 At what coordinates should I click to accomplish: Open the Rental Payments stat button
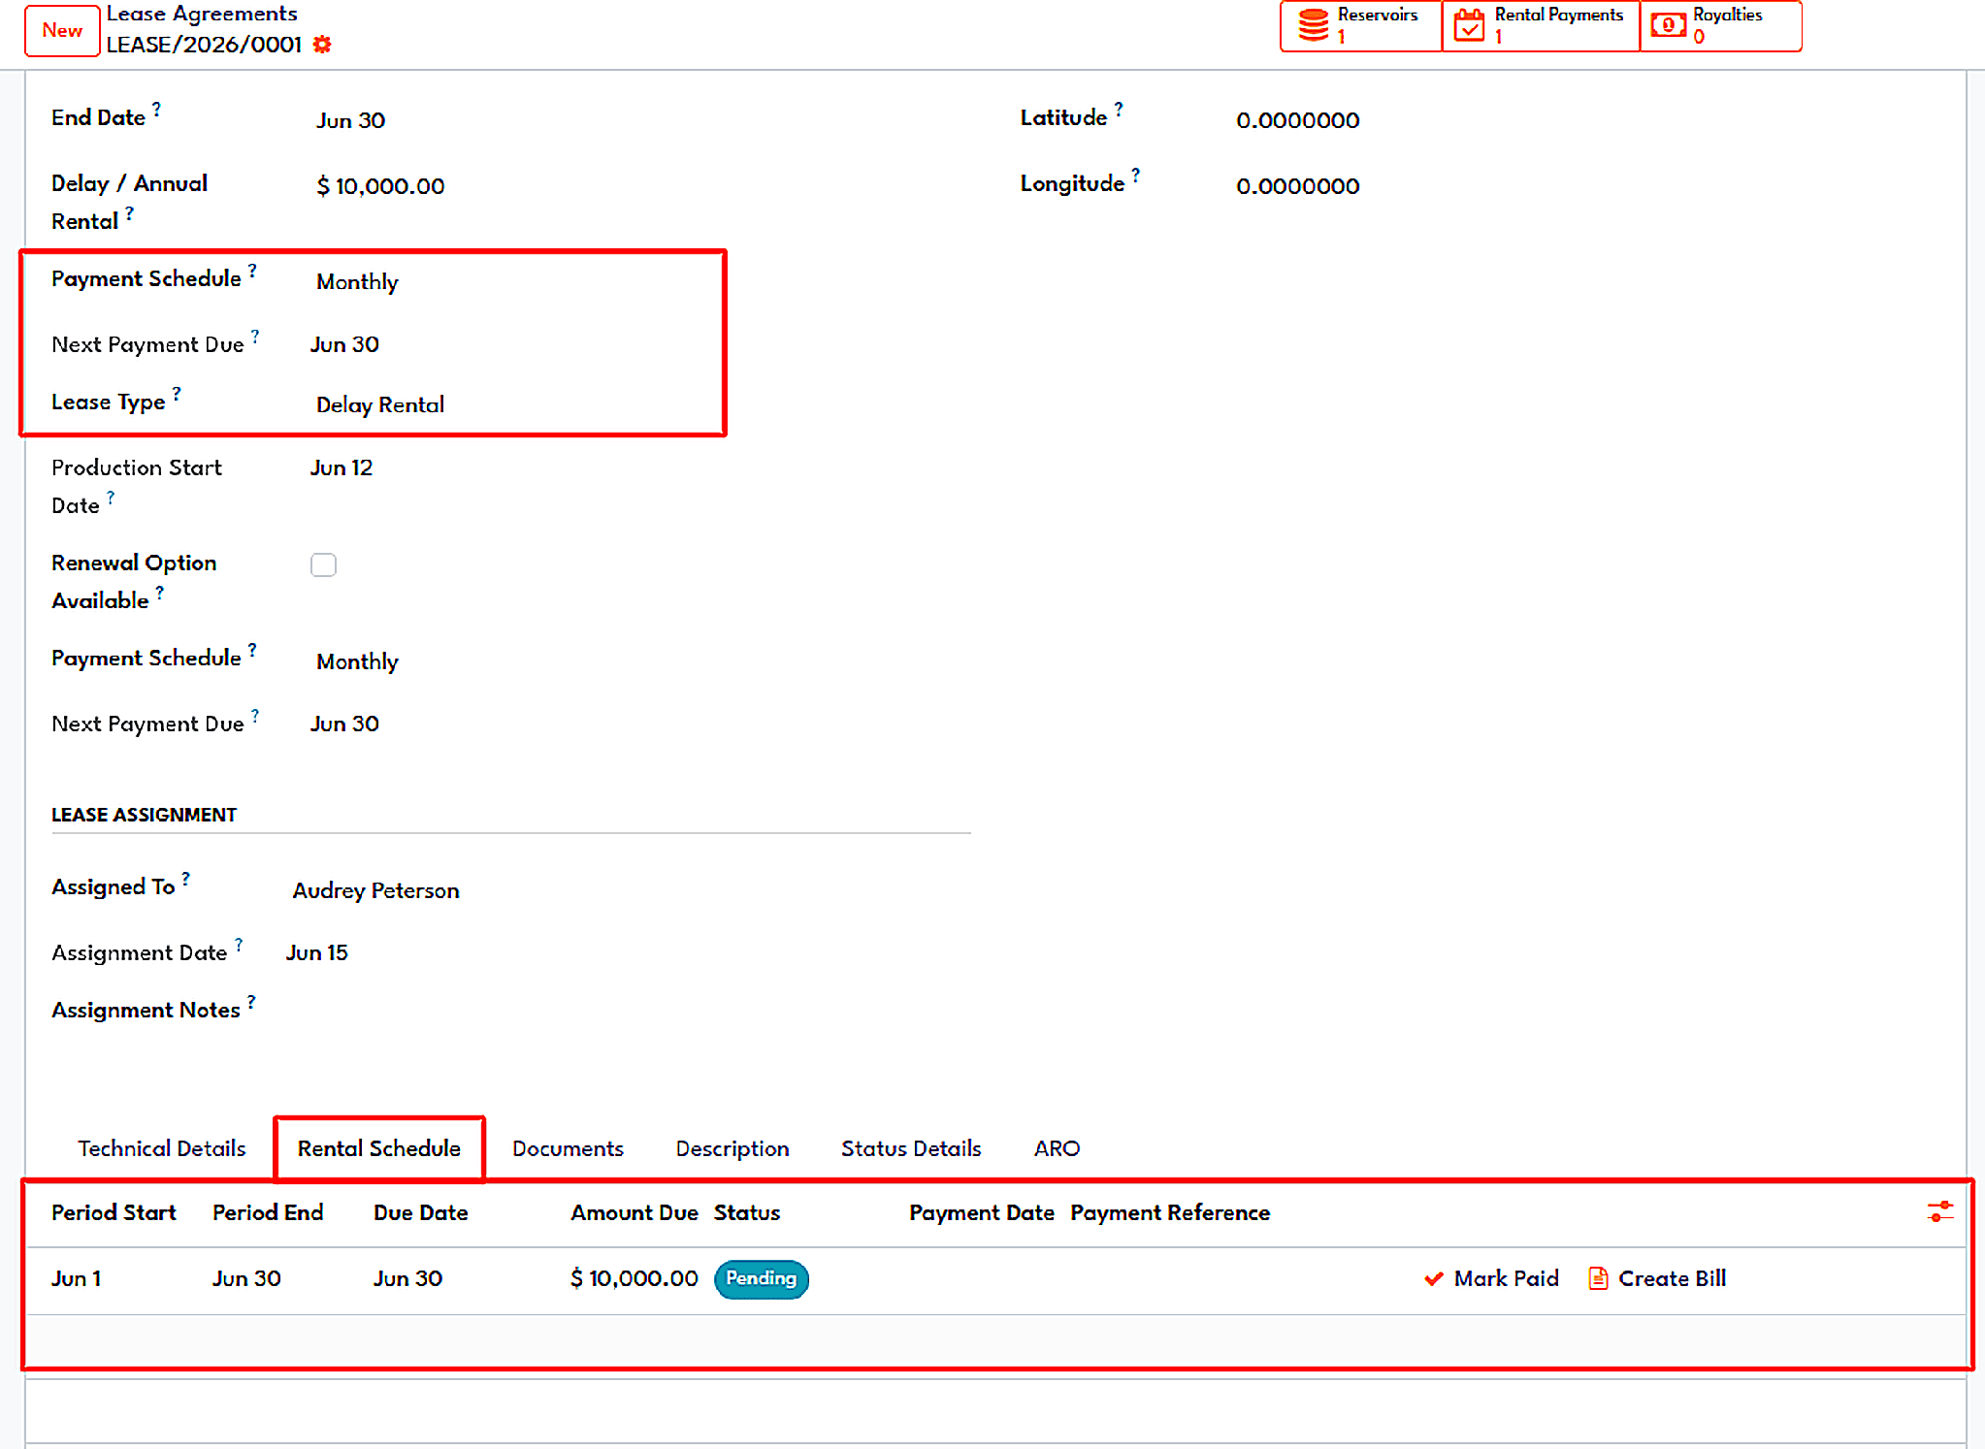(x=1541, y=26)
